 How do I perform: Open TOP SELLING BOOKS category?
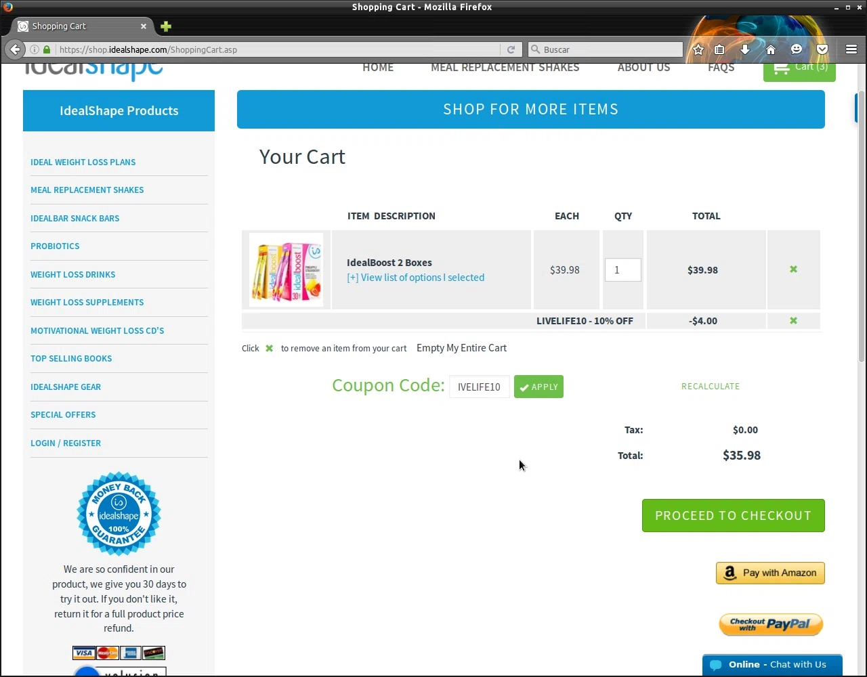pyautogui.click(x=71, y=359)
